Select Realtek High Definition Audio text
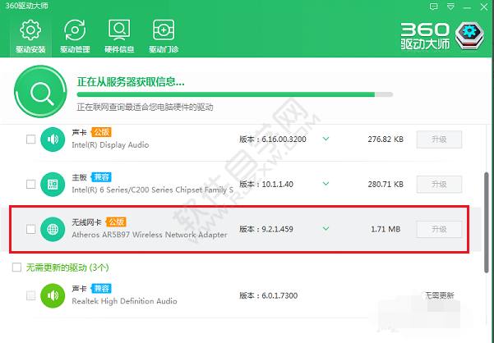Screen dimensions: 494x343 [124, 301]
